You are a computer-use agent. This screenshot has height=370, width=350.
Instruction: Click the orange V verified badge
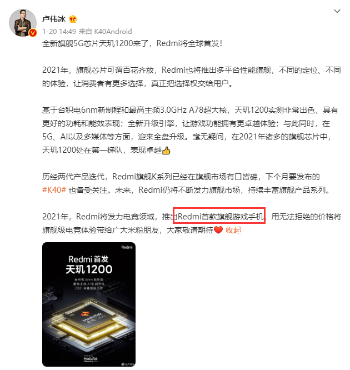(33, 33)
